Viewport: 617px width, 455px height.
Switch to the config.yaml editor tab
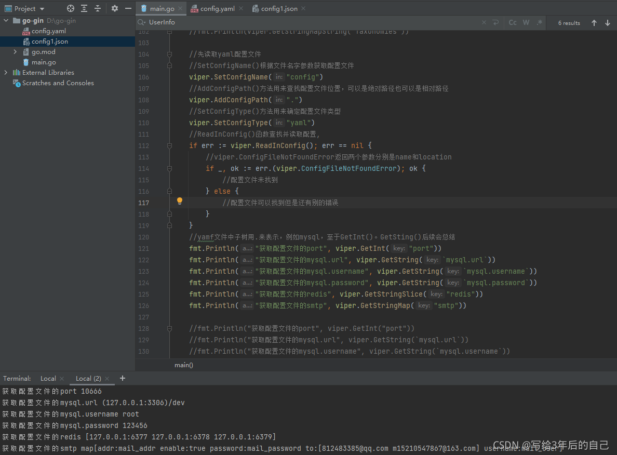[x=214, y=8]
